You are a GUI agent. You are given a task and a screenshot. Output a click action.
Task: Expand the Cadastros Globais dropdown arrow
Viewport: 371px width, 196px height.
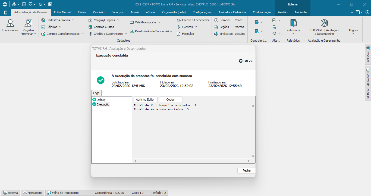tap(73, 20)
